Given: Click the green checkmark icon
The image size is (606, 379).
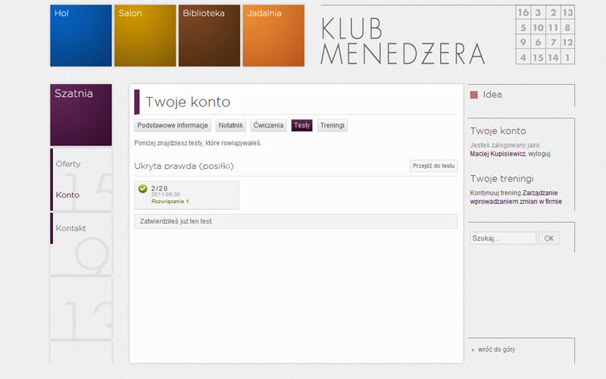Looking at the screenshot, I should (143, 189).
